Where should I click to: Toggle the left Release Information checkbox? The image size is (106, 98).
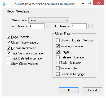point(8,48)
